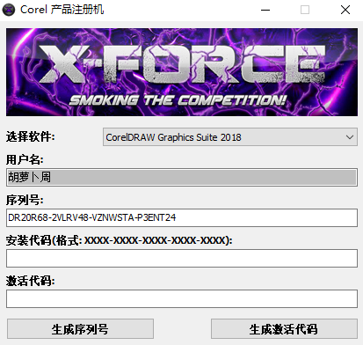This screenshot has width=363, height=345.
Task: Click the SMOKING THE COMPETITION tagline
Action: point(178,100)
